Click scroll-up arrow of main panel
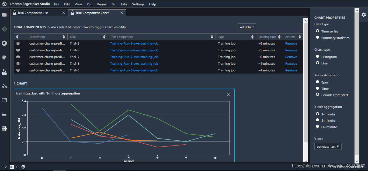The width and height of the screenshot is (368, 171). coord(305,20)
